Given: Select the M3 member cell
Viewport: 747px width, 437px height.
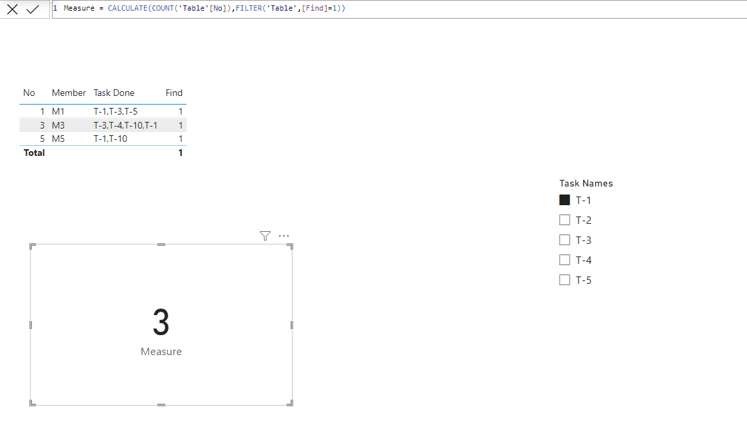Looking at the screenshot, I should coord(58,125).
